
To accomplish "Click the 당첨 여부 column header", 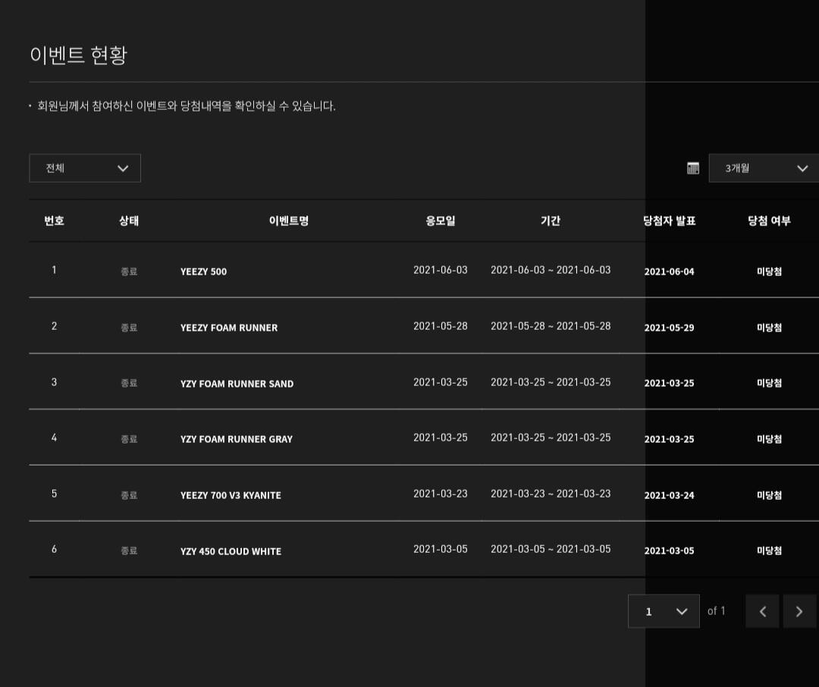I will [x=769, y=221].
